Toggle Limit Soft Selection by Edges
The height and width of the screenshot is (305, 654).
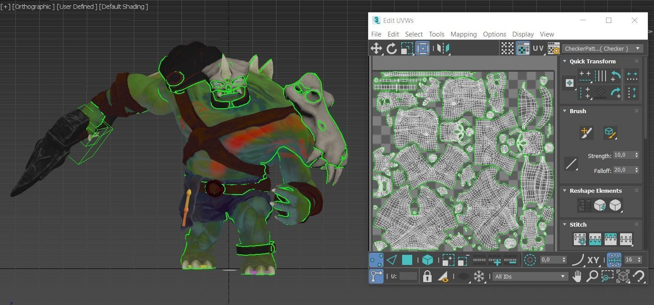click(x=614, y=260)
